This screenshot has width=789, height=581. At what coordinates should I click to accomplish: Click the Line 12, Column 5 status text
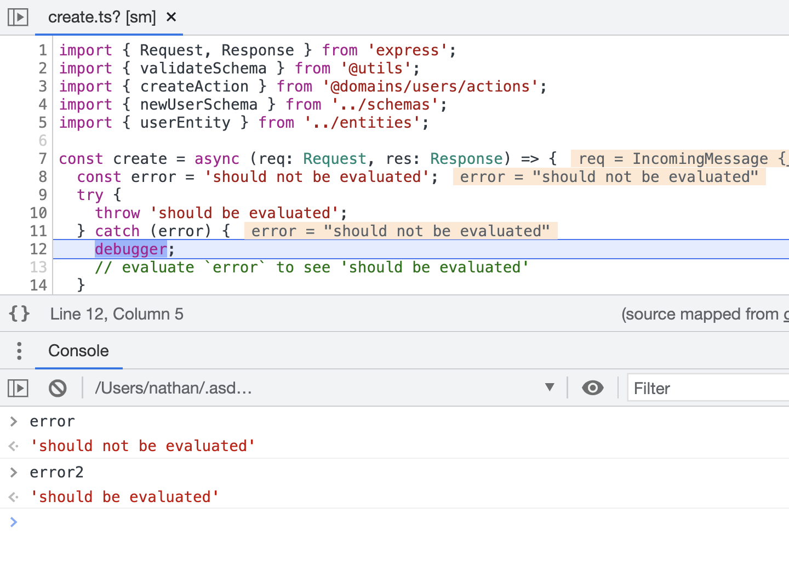click(x=117, y=314)
